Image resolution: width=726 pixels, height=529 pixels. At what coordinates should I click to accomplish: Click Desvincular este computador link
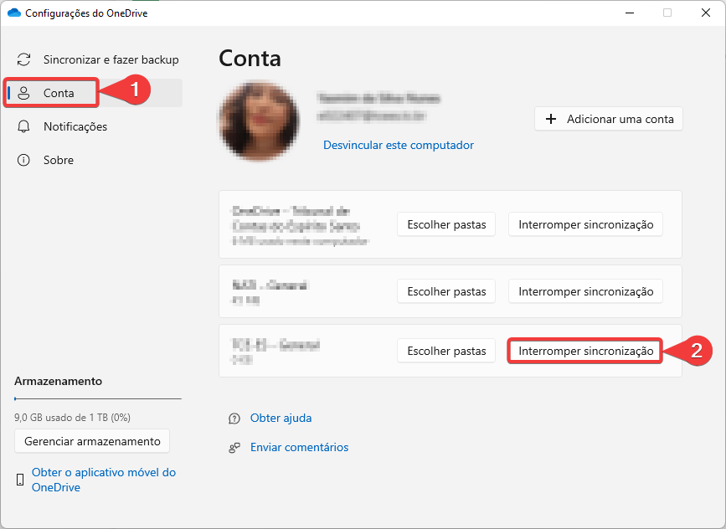coord(399,146)
